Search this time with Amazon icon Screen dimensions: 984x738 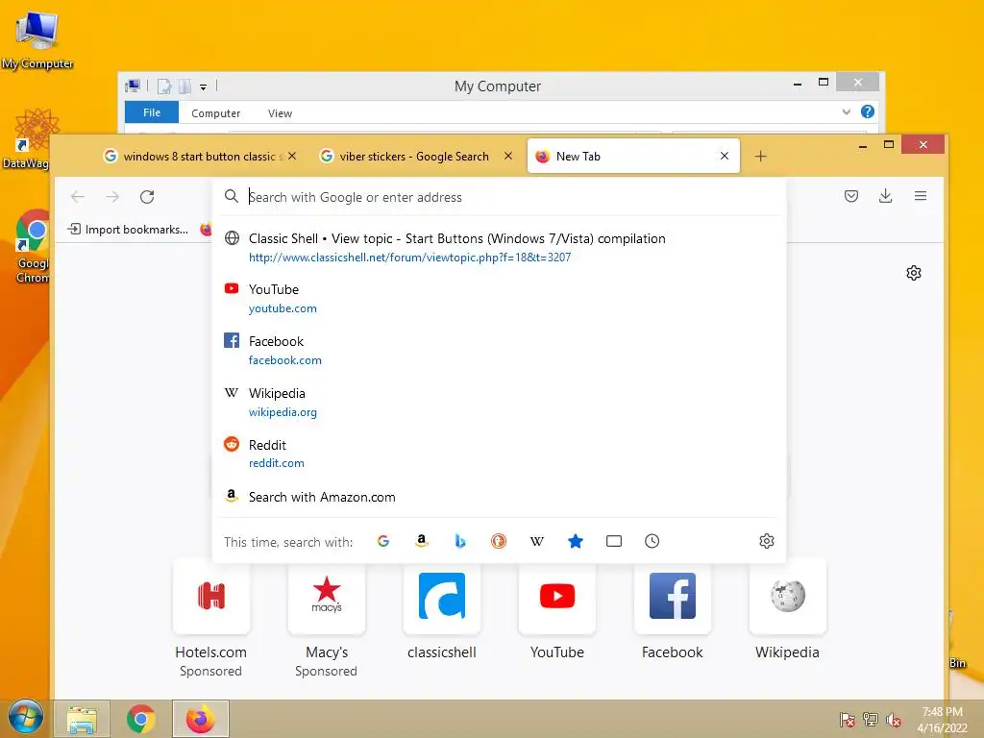coord(422,541)
